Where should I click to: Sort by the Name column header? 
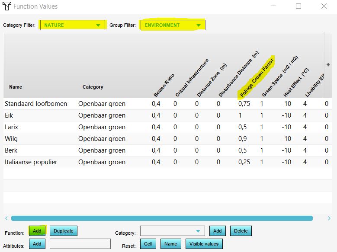(16, 87)
